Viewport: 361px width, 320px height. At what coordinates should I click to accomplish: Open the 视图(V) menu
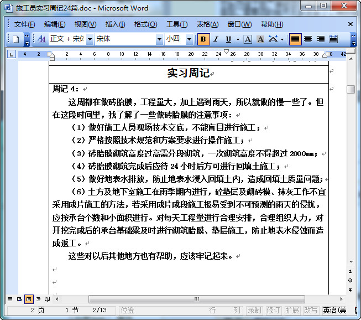(86, 24)
